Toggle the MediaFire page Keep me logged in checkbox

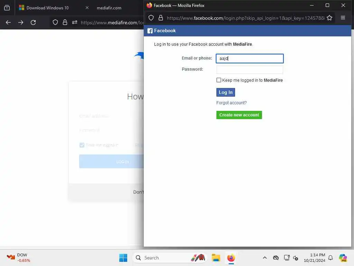click(82, 145)
